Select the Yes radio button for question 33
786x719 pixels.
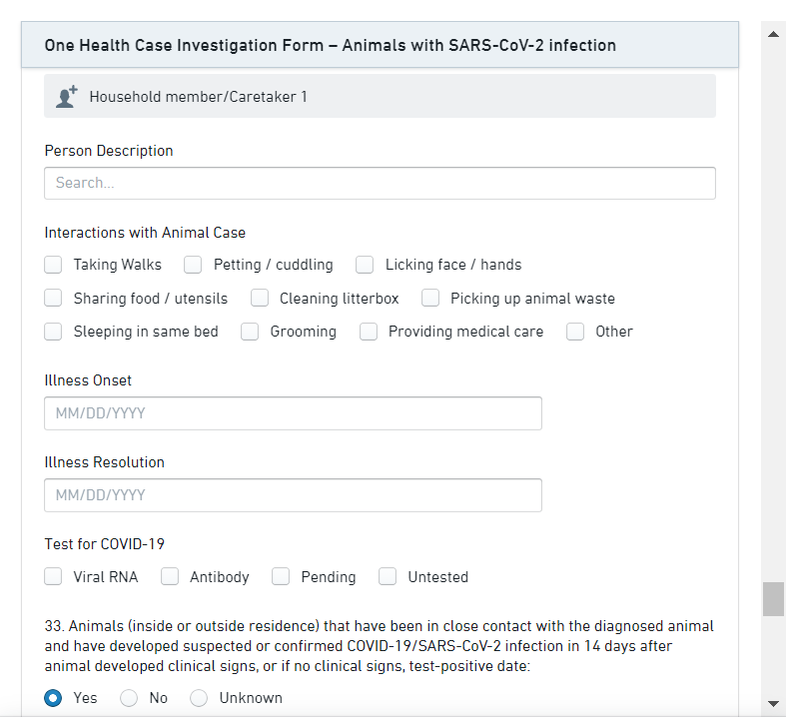pyautogui.click(x=53, y=698)
